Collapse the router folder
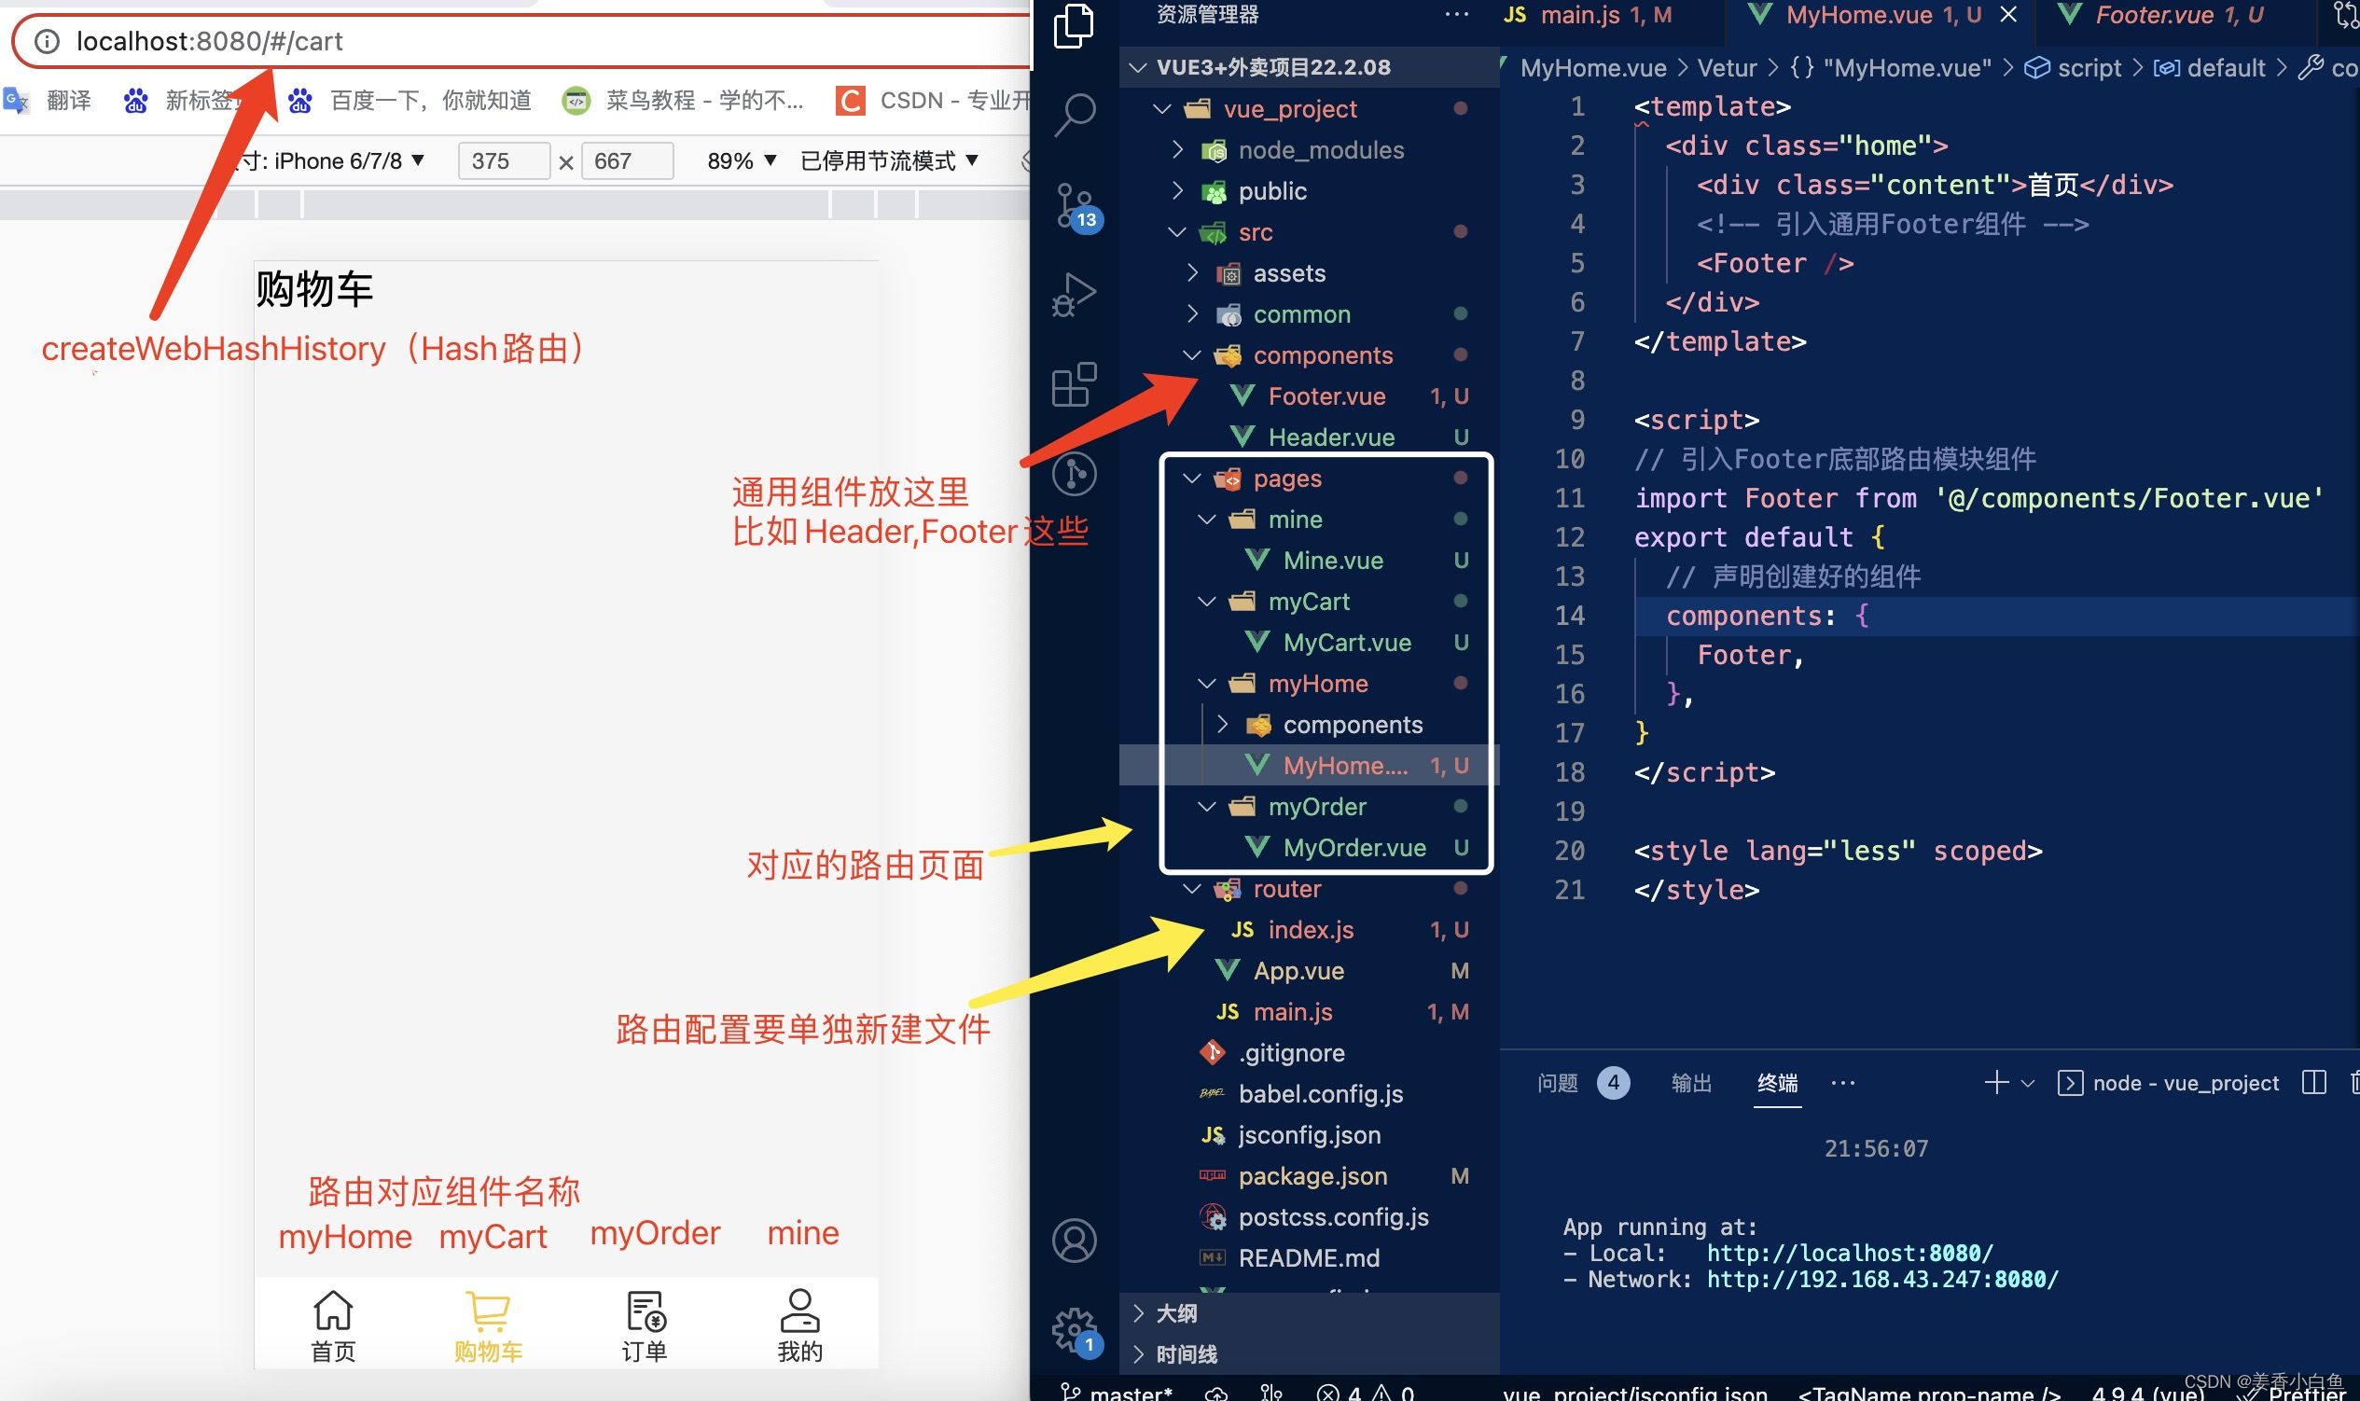The height and width of the screenshot is (1401, 2360). 1309,888
